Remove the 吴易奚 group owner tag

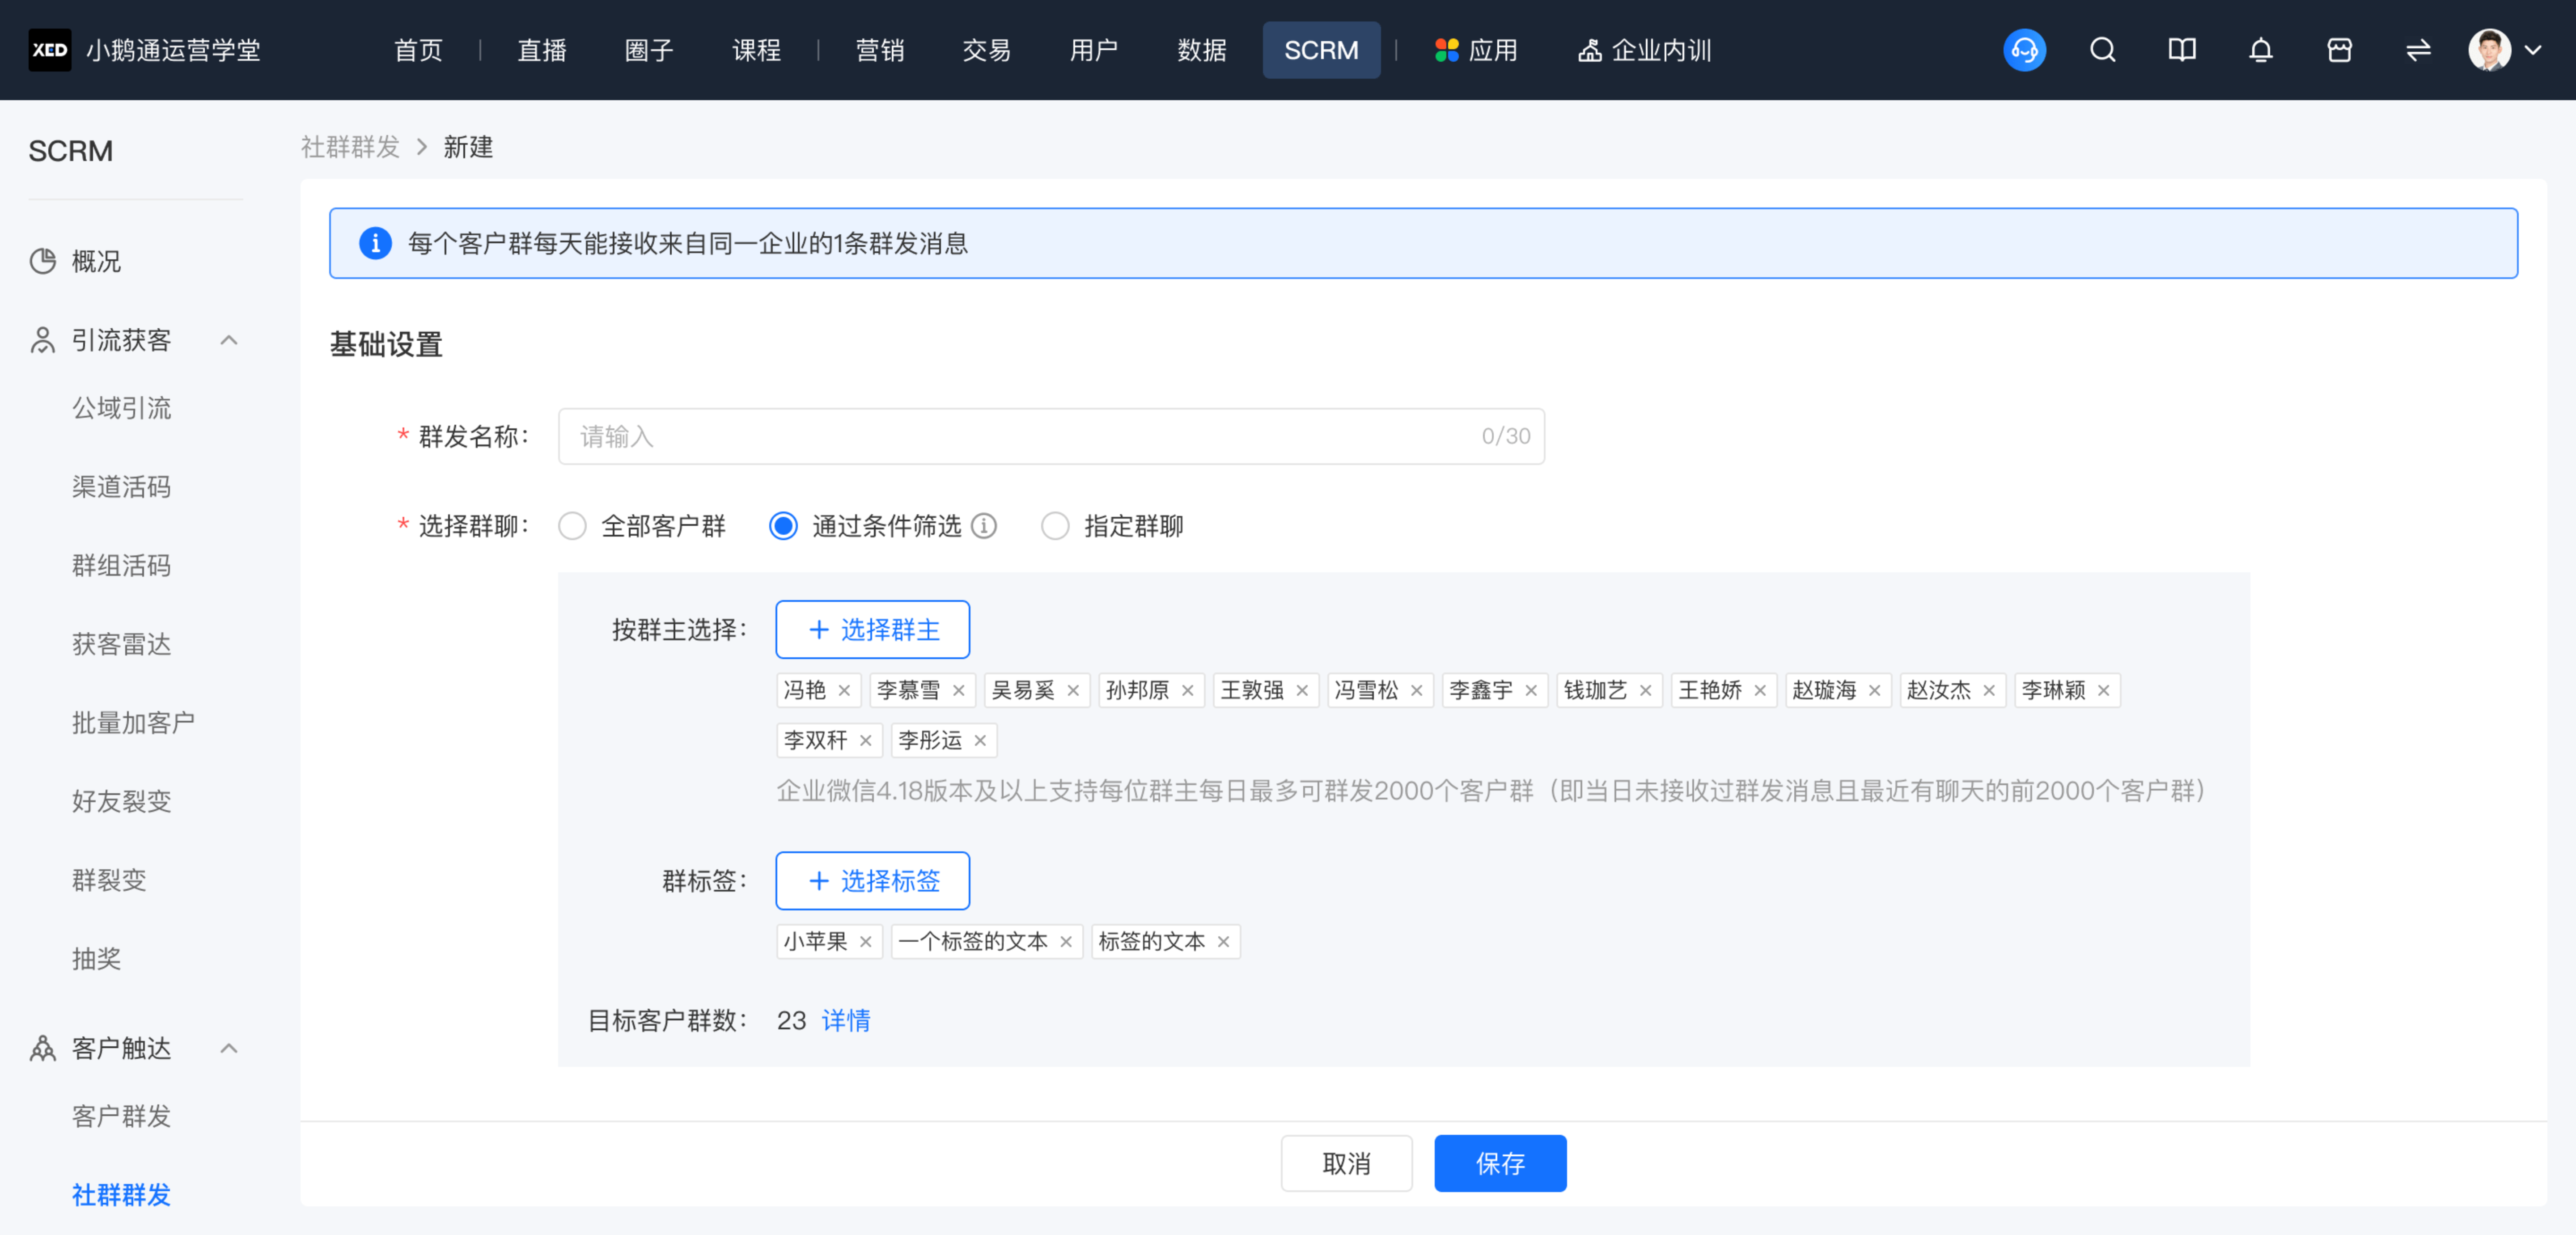coord(1073,691)
